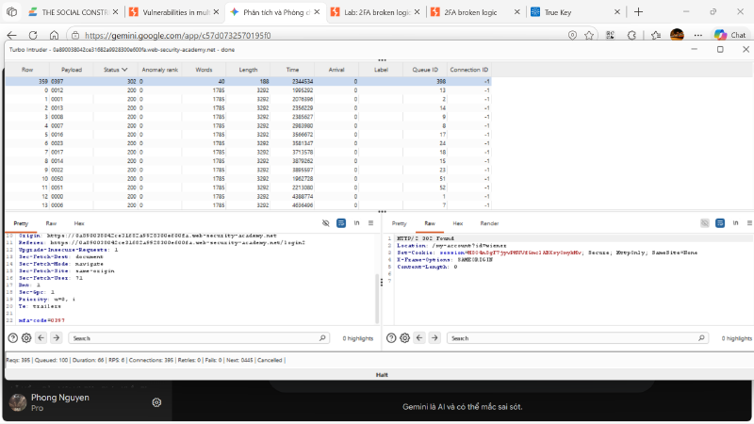The height and width of the screenshot is (424, 754).
Task: Sort results by Status column
Action: 115,70
